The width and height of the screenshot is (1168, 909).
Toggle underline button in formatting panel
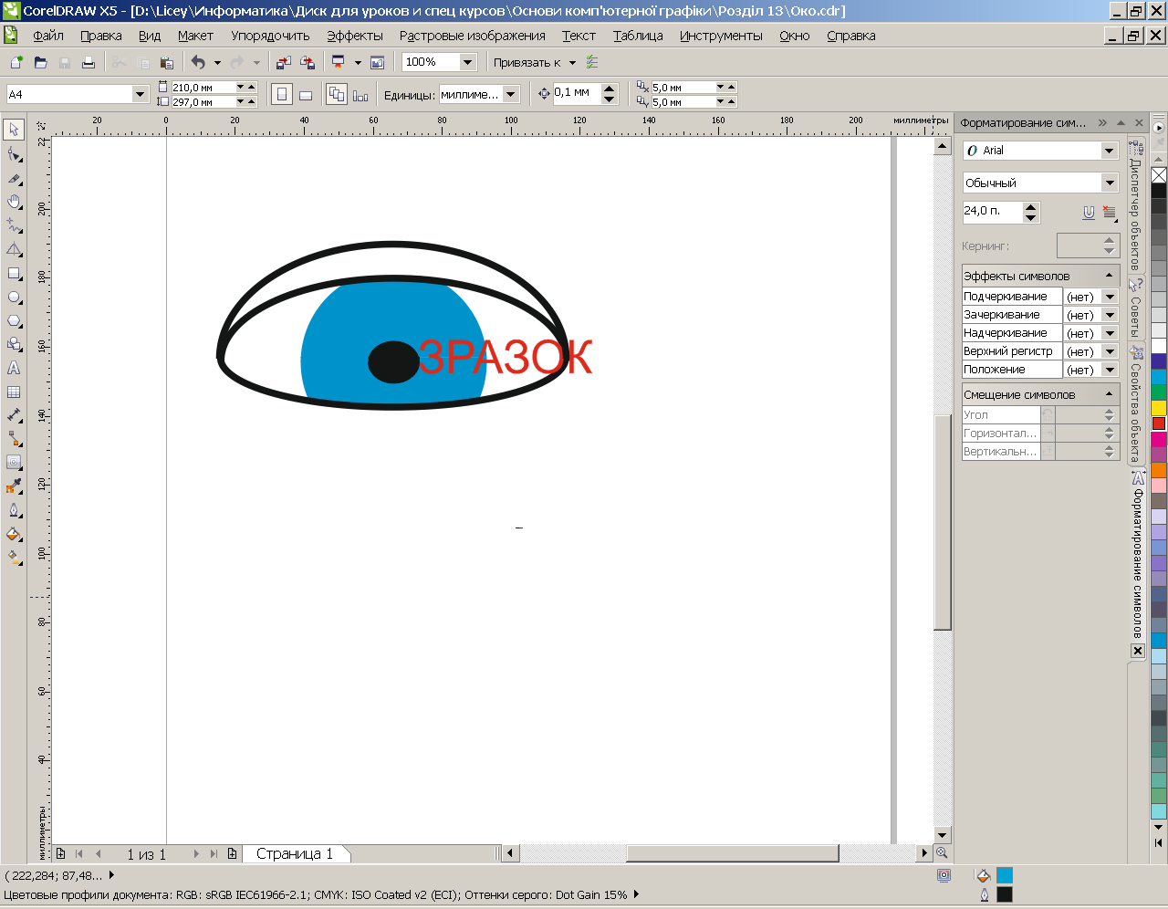click(x=1089, y=212)
